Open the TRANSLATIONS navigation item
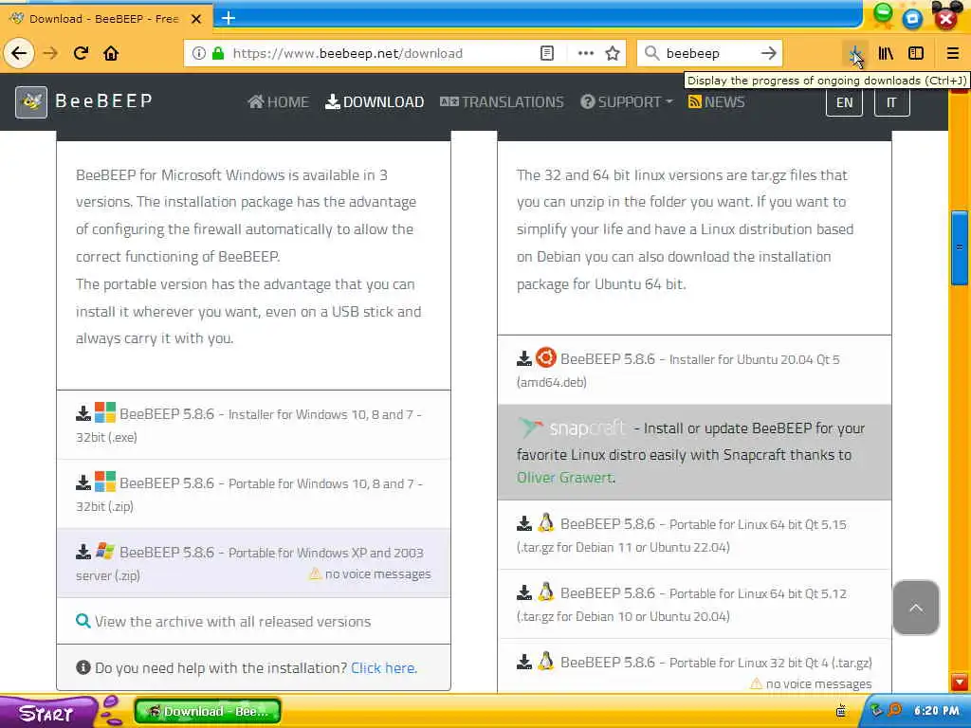971x728 pixels. point(502,101)
